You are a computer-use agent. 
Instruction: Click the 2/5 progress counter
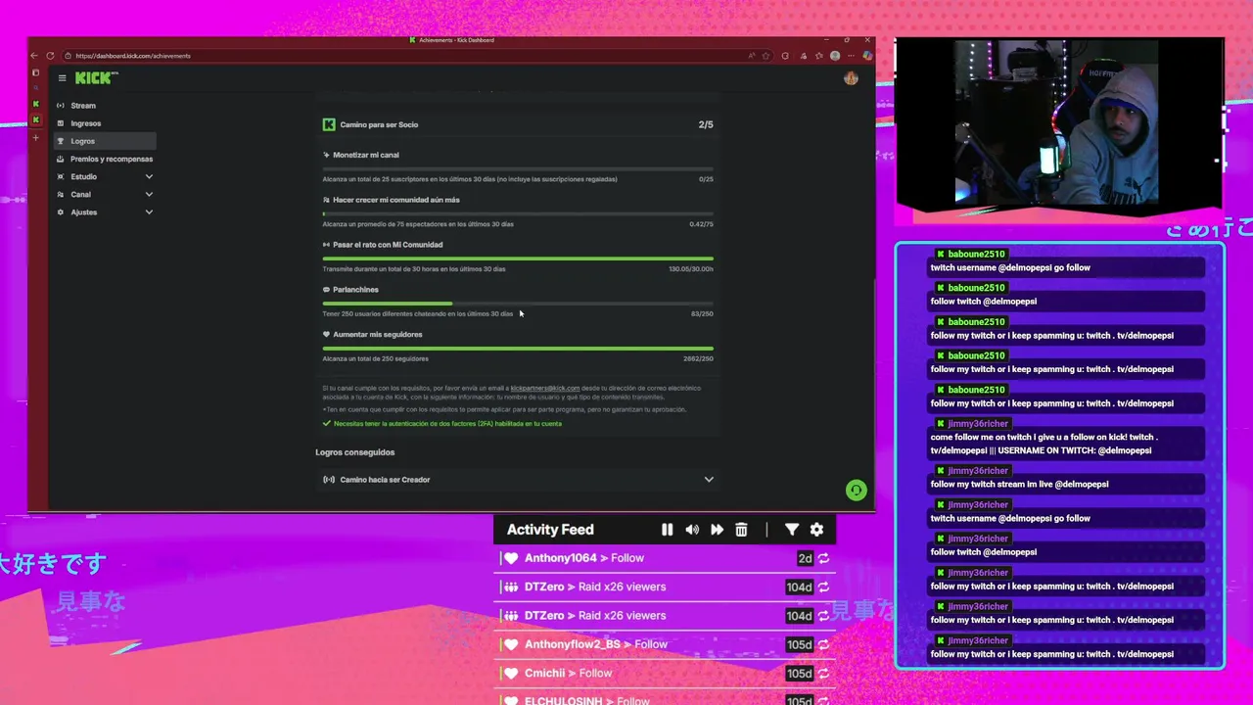(706, 124)
